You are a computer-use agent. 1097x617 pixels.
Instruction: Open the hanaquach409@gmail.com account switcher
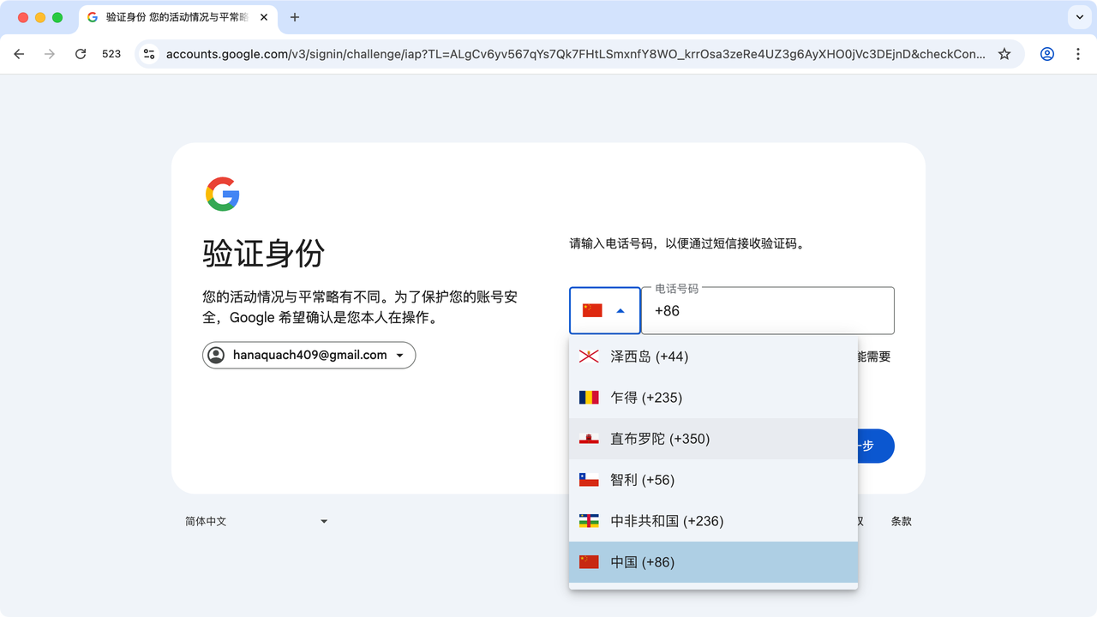point(309,355)
